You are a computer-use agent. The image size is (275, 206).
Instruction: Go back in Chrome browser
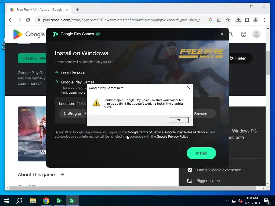(11, 20)
